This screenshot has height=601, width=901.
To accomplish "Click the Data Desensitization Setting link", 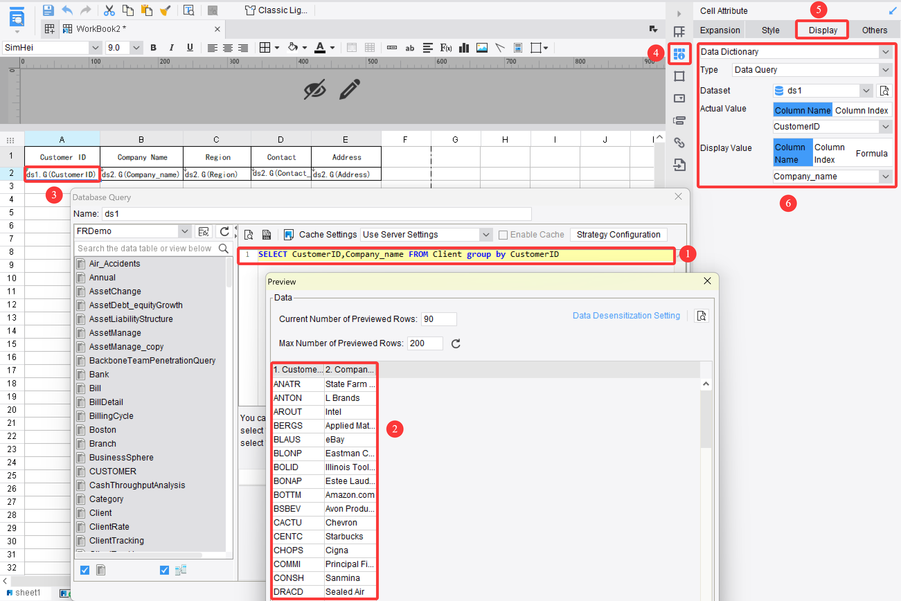I will 626,315.
